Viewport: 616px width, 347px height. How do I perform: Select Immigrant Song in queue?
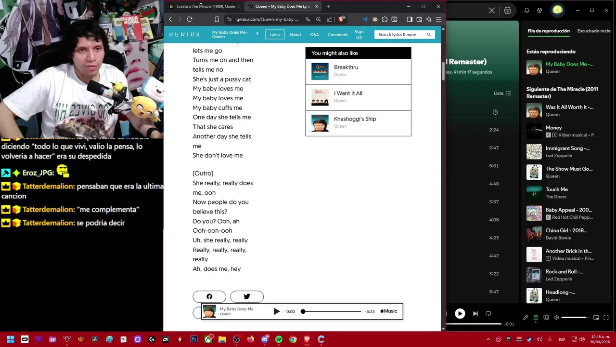[x=567, y=152]
